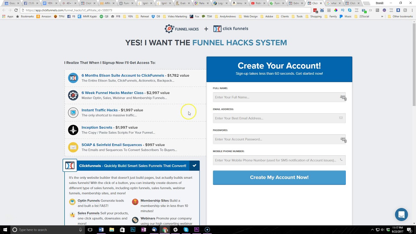Click the ClickFunnels icon beside Clickfunnels heading
Image resolution: width=416 pixels, height=234 pixels.
[x=70, y=165]
